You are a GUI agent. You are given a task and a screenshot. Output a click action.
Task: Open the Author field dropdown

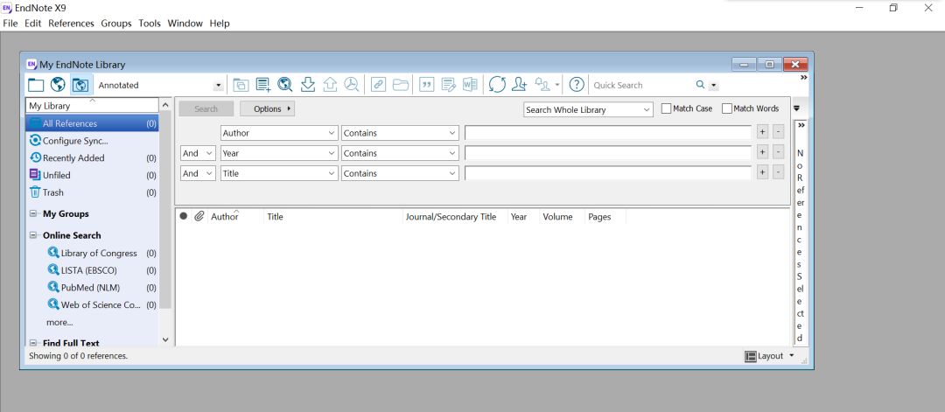click(x=279, y=133)
